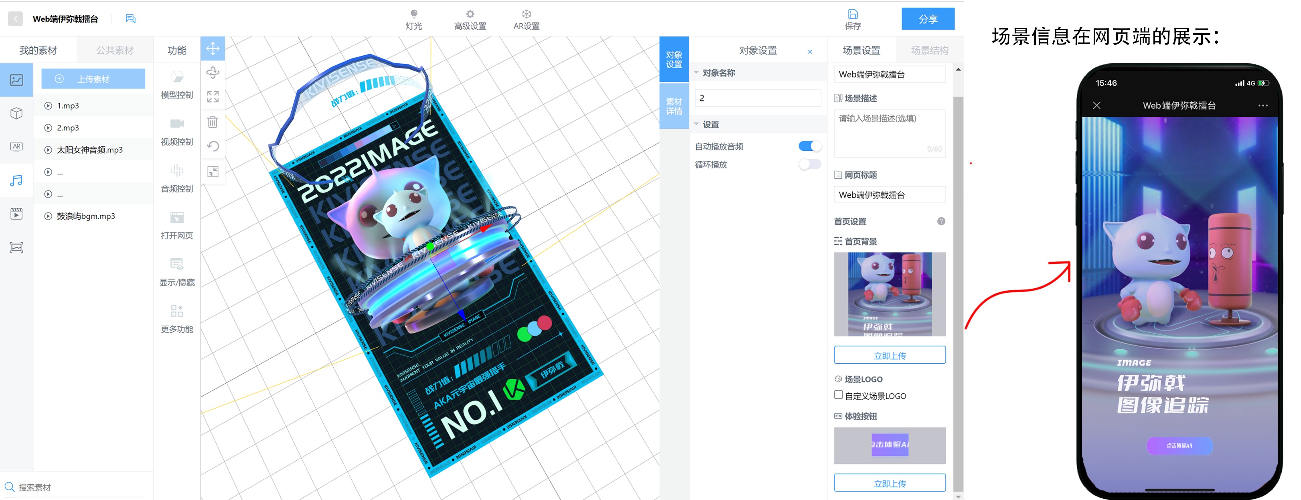The height and width of the screenshot is (500, 1301).
Task: Select the move/translate tool icon
Action: click(x=213, y=49)
